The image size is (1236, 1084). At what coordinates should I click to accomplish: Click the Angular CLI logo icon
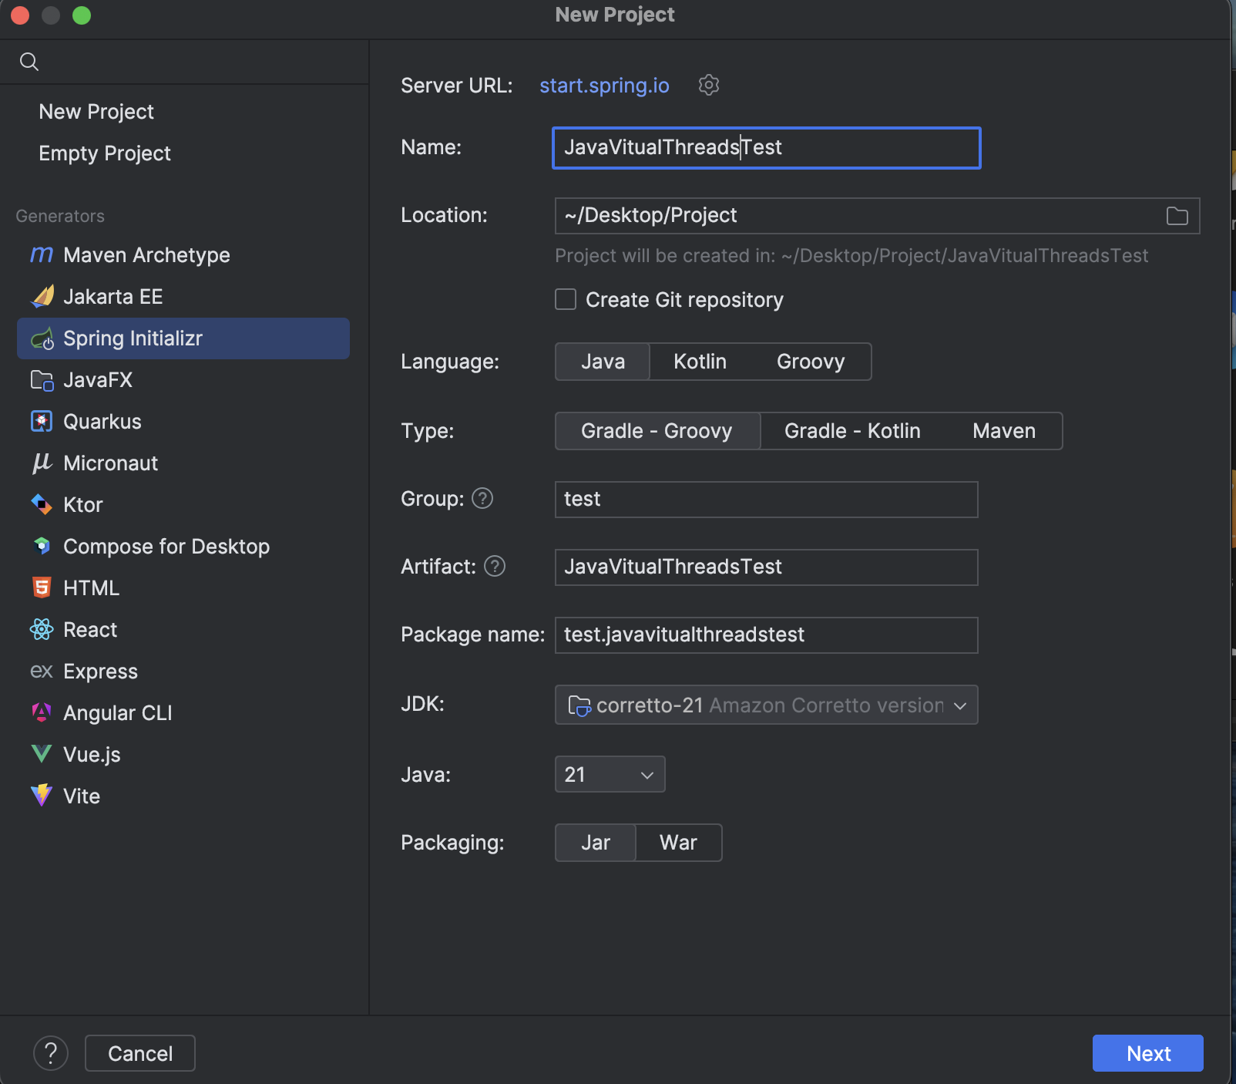tap(42, 712)
